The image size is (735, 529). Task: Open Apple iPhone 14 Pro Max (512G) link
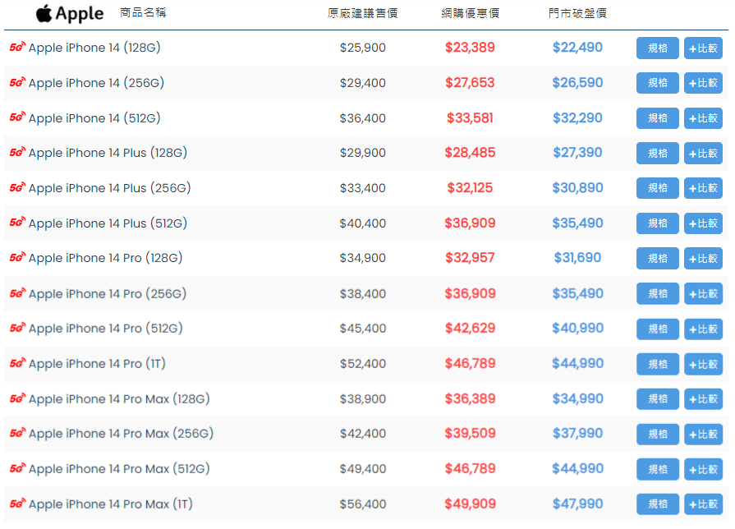point(119,468)
